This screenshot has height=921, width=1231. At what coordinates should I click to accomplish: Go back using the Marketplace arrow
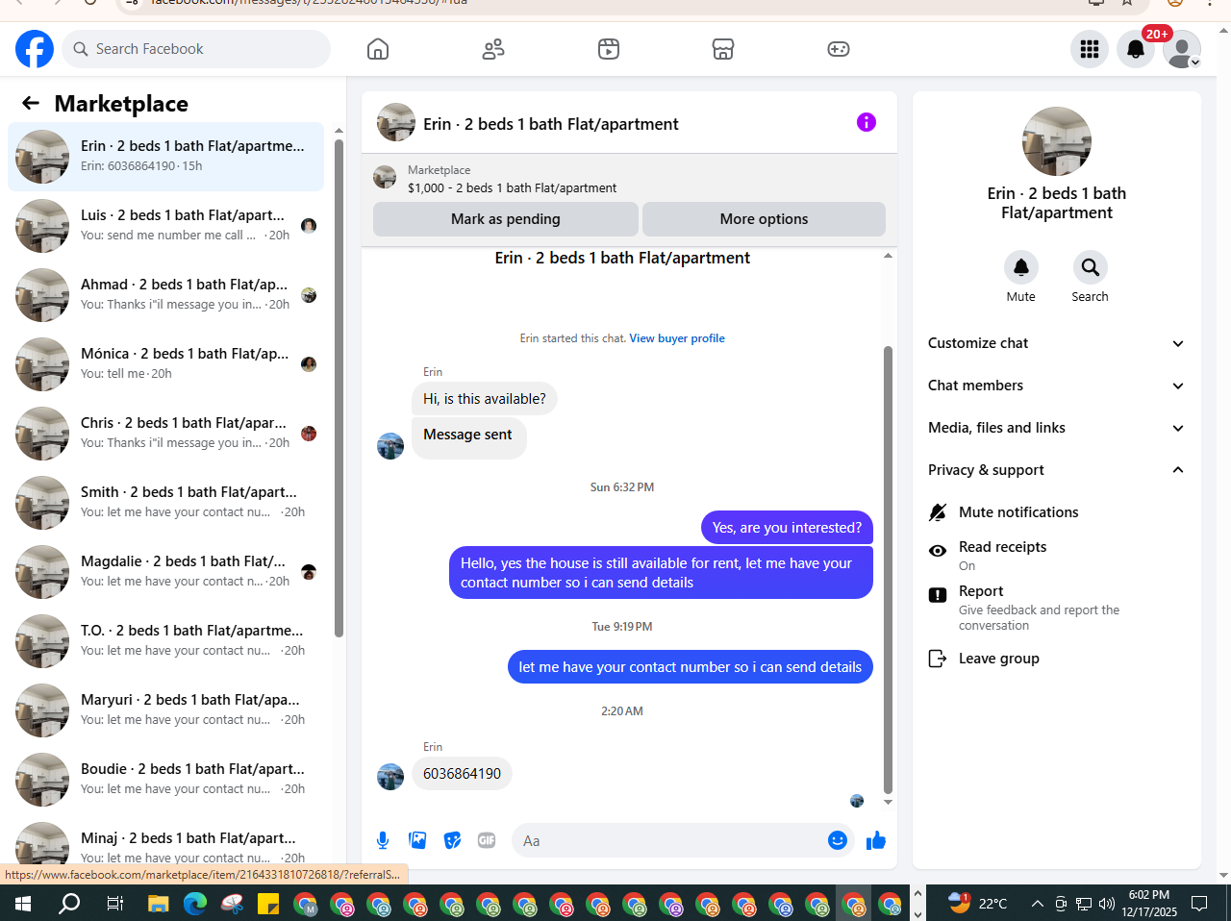(31, 103)
